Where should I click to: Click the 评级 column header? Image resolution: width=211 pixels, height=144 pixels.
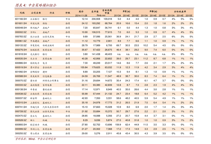pyautogui.click(x=68, y=13)
